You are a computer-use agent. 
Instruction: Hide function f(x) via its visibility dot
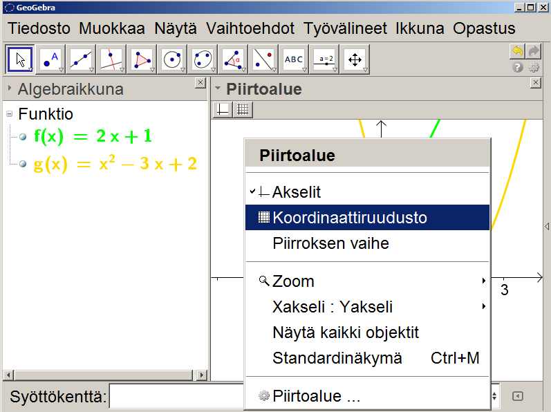point(23,137)
